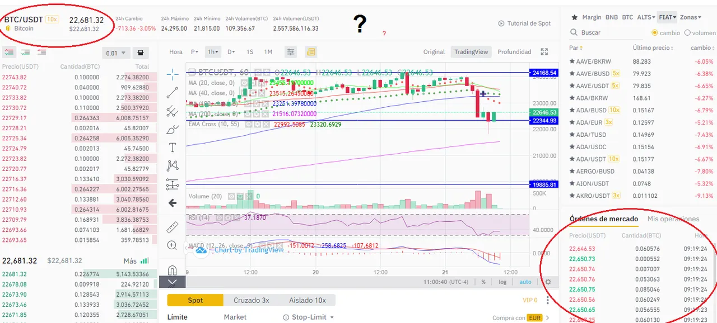Switch to TradingView chart tab

click(x=471, y=52)
